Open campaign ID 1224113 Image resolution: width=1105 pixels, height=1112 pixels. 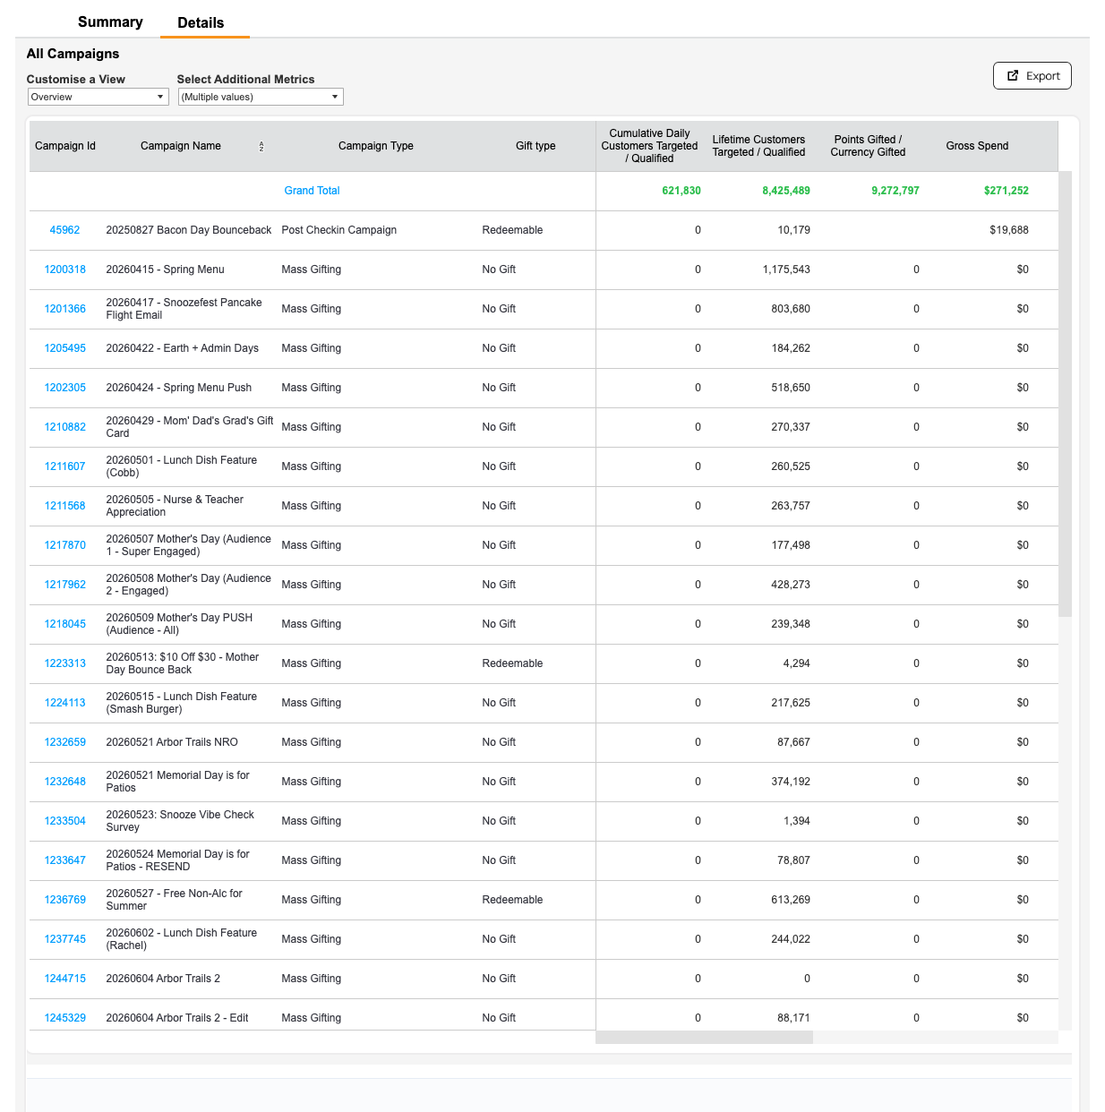pos(65,703)
